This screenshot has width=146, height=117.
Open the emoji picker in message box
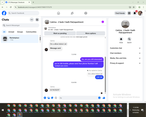[99, 98]
